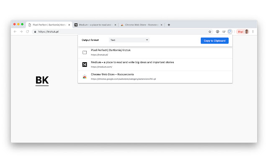The height and width of the screenshot is (167, 268).
Task: Click the browser forward arrow
Action: tap(21, 31)
